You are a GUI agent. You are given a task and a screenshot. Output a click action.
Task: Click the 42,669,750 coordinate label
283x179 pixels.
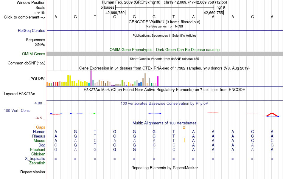[x=115, y=13]
